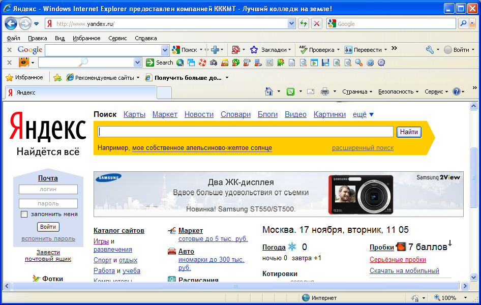Click the add to favorites bar star icon
This screenshot has height=305, width=481.
coord(57,78)
